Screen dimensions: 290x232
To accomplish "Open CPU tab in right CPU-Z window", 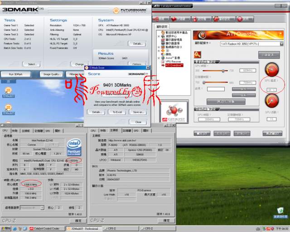I will point(93,131).
